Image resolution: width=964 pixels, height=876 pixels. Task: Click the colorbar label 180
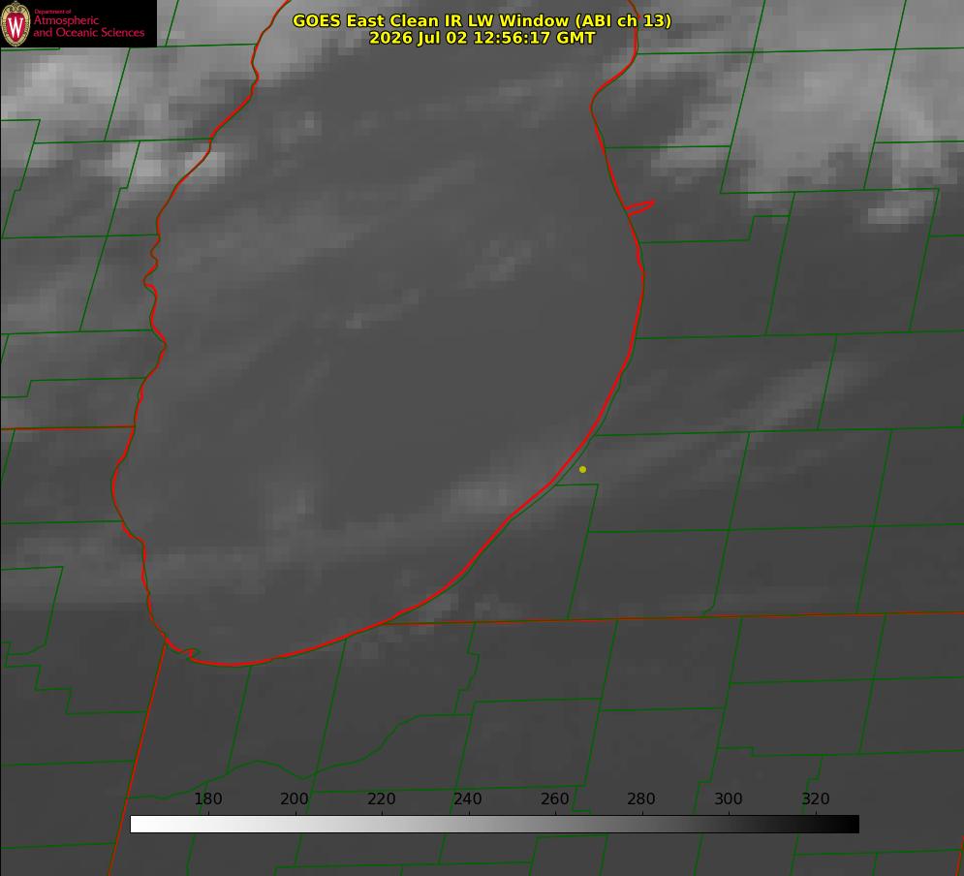(x=207, y=798)
